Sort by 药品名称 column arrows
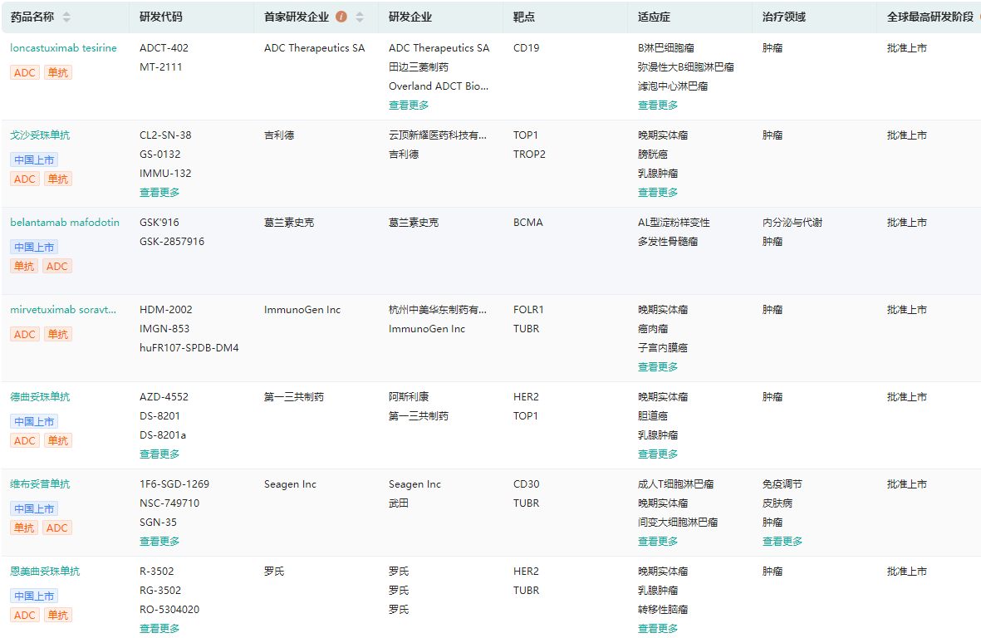 [x=66, y=17]
